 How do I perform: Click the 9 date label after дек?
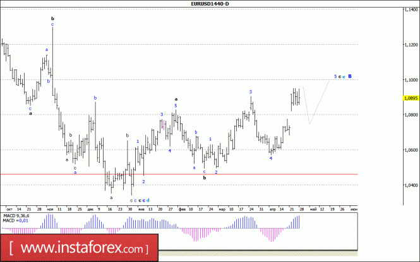point(99,209)
